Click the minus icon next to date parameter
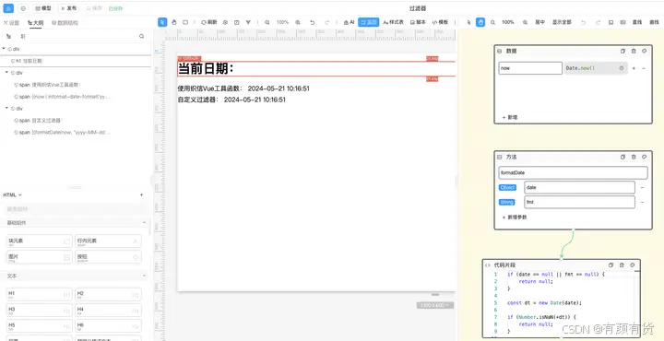Screen dimensions: 664x341 coord(643,187)
